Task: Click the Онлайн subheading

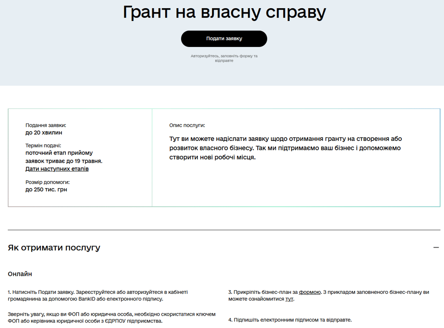Action: pyautogui.click(x=20, y=274)
